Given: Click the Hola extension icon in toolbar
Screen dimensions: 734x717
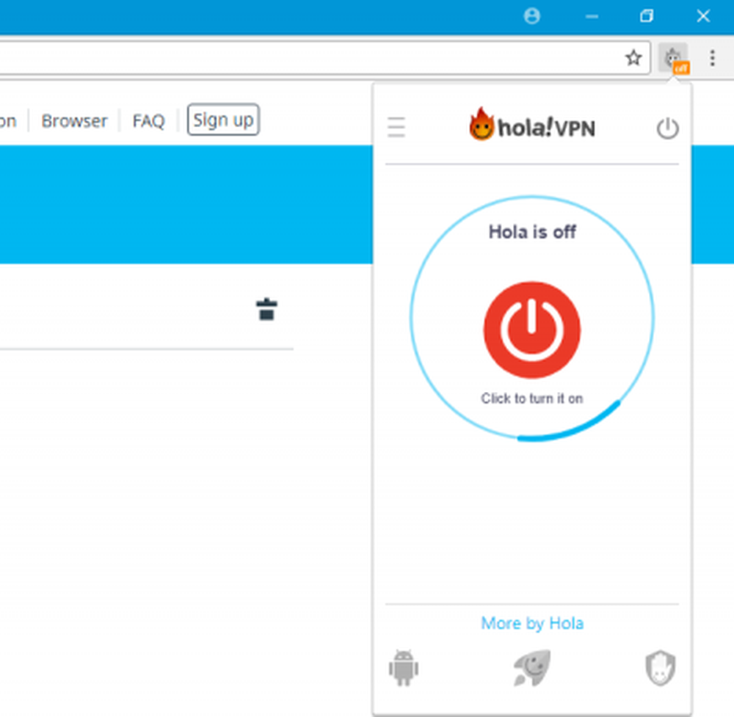Looking at the screenshot, I should click(674, 58).
